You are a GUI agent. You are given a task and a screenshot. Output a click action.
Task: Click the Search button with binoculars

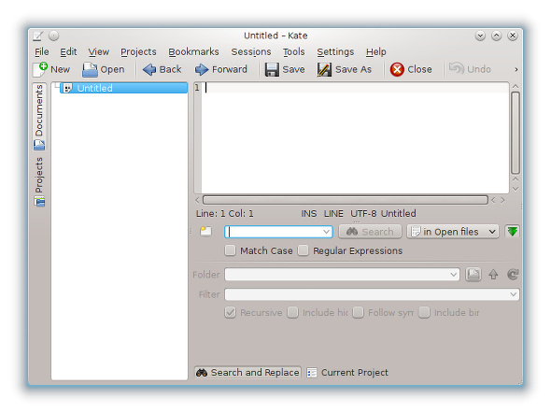370,232
